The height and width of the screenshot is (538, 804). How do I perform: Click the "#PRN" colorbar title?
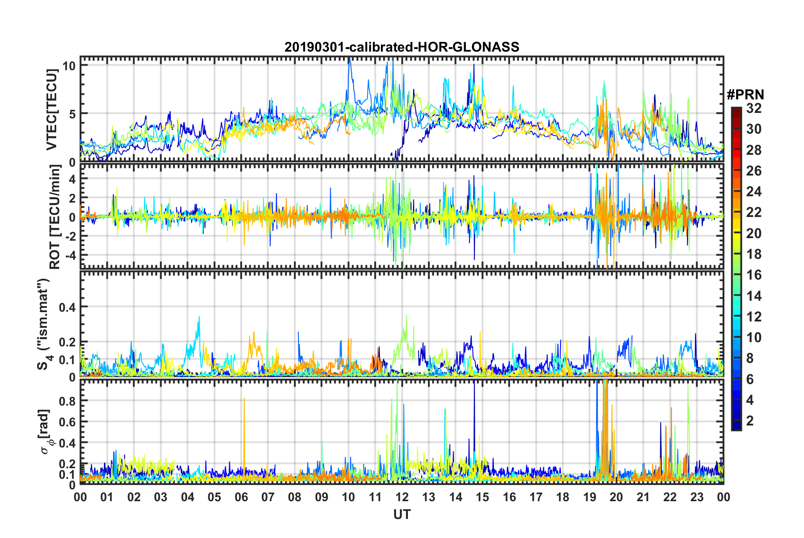745,94
